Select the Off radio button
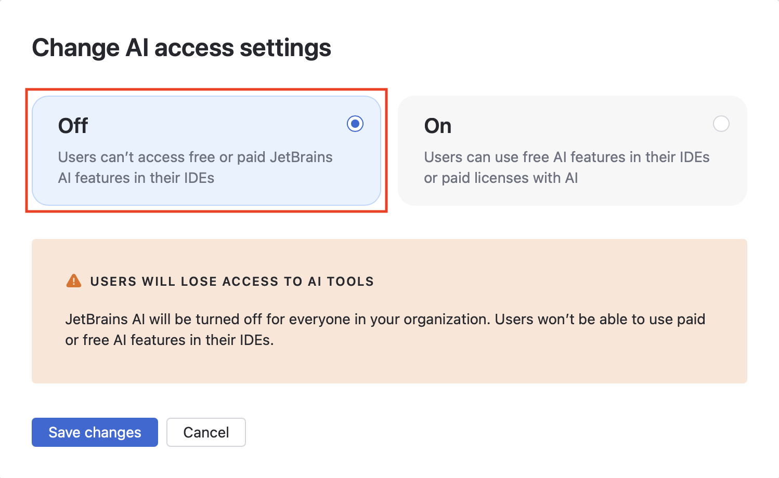 (355, 124)
